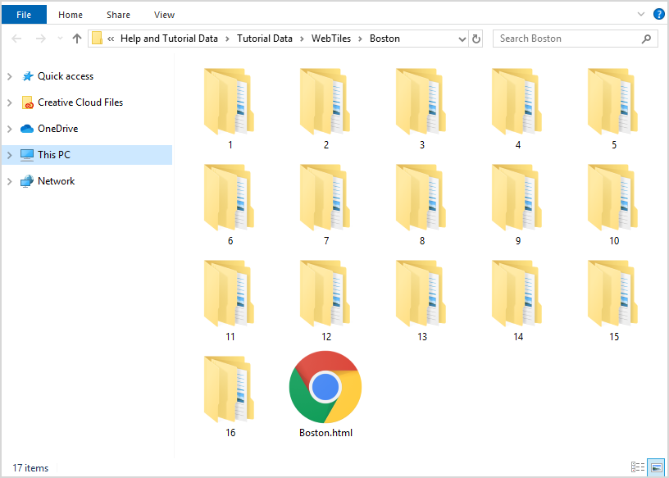This screenshot has width=669, height=478.
Task: Navigate to Help and Tutorial Data breadcrumb
Action: click(x=169, y=39)
